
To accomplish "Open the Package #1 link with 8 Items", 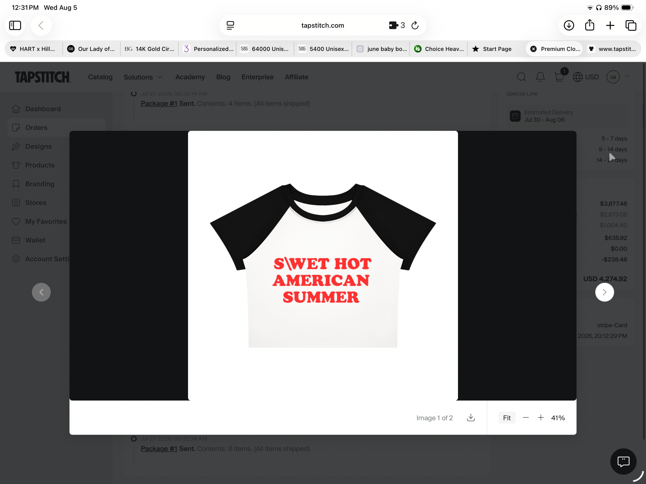I will click(159, 448).
